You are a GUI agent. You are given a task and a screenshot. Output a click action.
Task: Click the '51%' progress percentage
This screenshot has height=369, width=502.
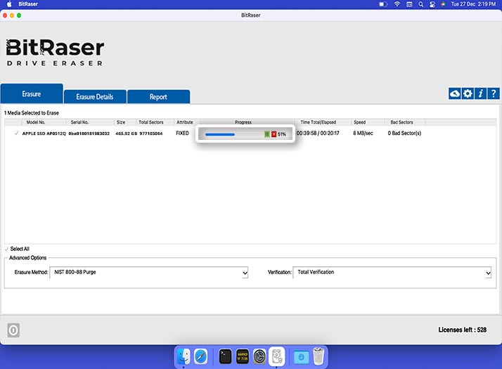point(282,134)
